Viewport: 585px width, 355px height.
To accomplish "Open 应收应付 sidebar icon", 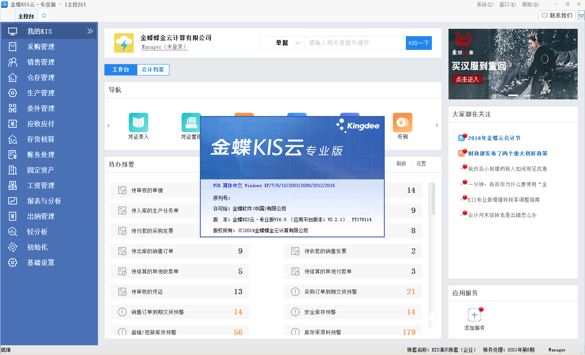I will point(13,124).
